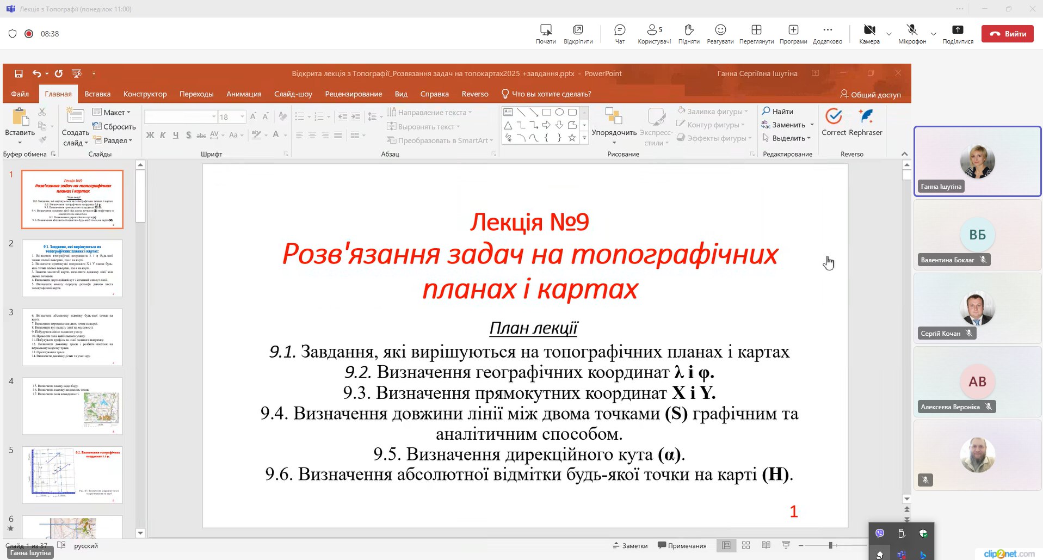This screenshot has width=1043, height=560.
Task: Switch to the Анимация tab
Action: 244,94
